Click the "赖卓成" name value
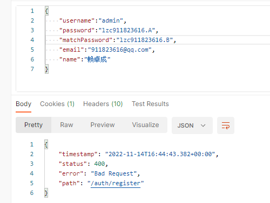 point(97,59)
